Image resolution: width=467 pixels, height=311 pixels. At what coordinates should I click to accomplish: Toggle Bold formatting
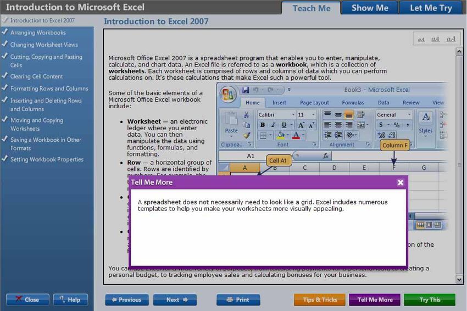point(263,125)
